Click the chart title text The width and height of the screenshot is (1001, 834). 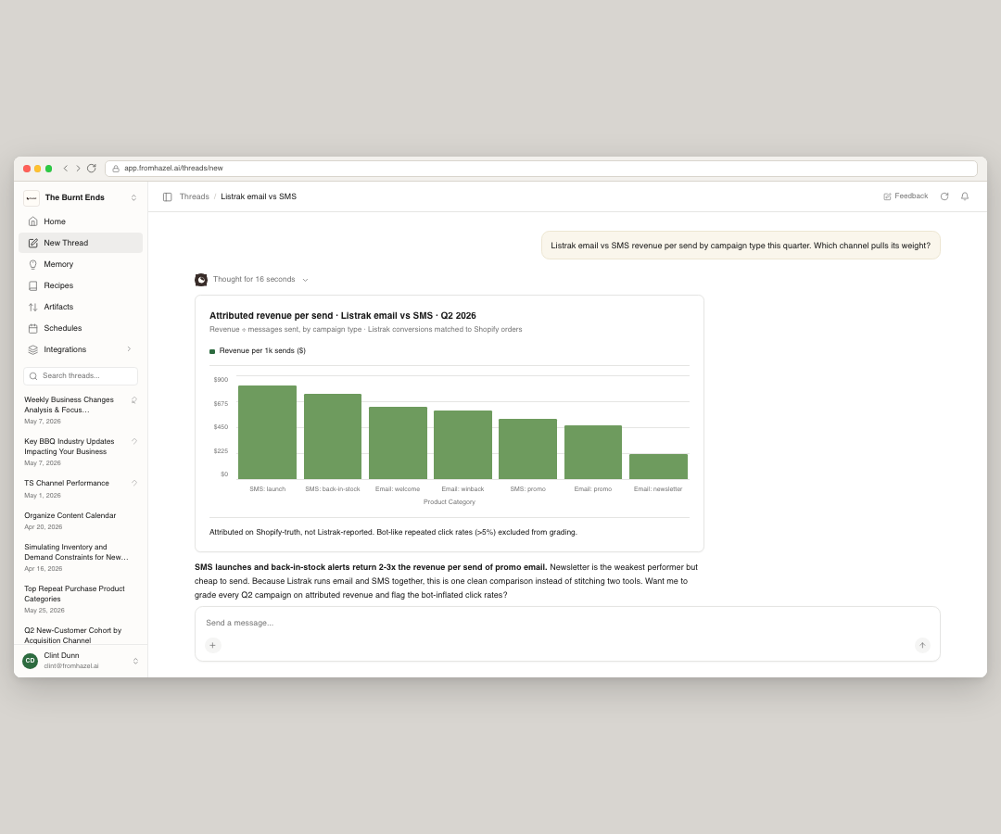[x=343, y=316]
